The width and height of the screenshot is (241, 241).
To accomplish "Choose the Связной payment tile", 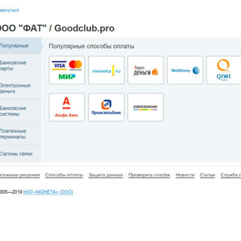I will pyautogui.click(x=146, y=107).
